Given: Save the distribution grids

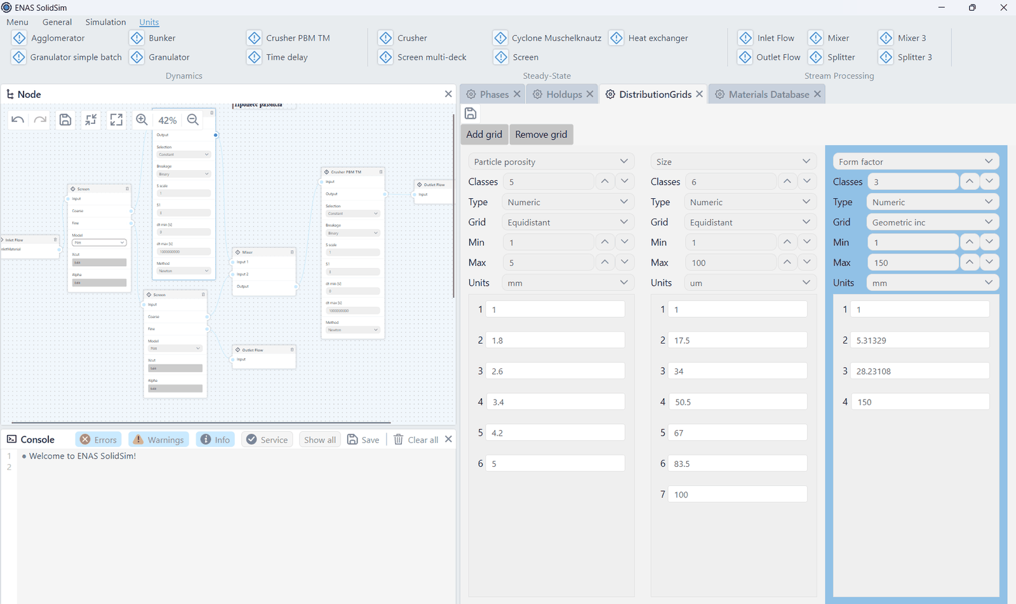Looking at the screenshot, I should pyautogui.click(x=471, y=114).
